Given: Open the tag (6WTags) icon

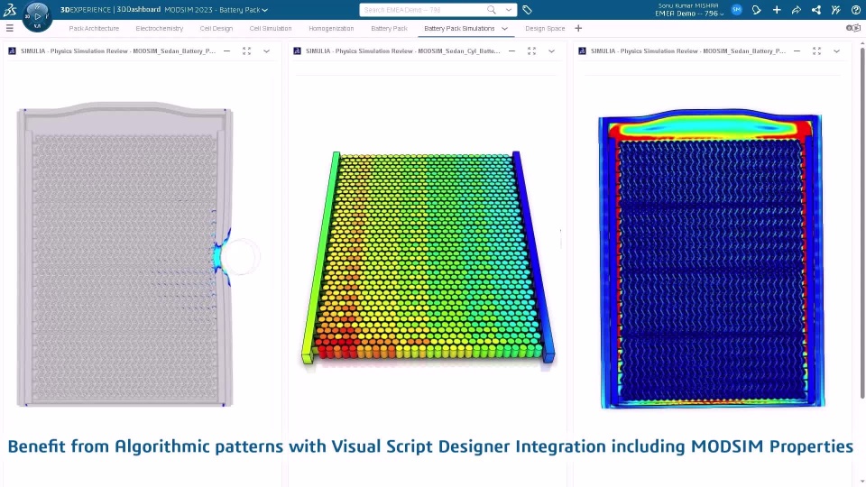Looking at the screenshot, I should [527, 9].
